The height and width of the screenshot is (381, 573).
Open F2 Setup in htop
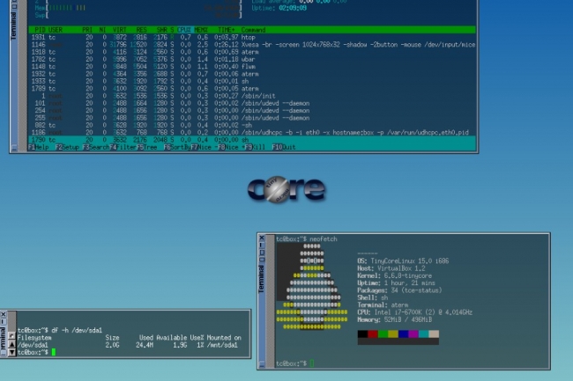point(67,147)
